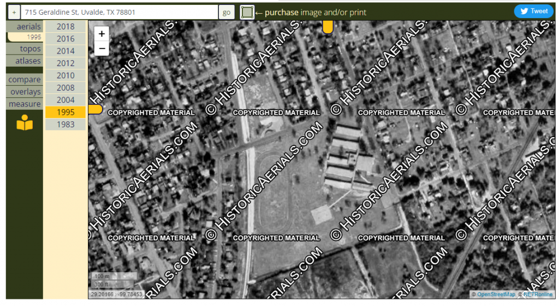Click the small 1995 label under aerials
This screenshot has height=306, width=559.
[34, 37]
